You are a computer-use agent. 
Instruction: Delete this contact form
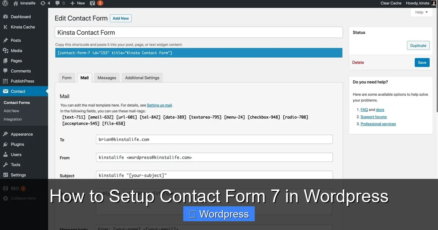(x=358, y=62)
